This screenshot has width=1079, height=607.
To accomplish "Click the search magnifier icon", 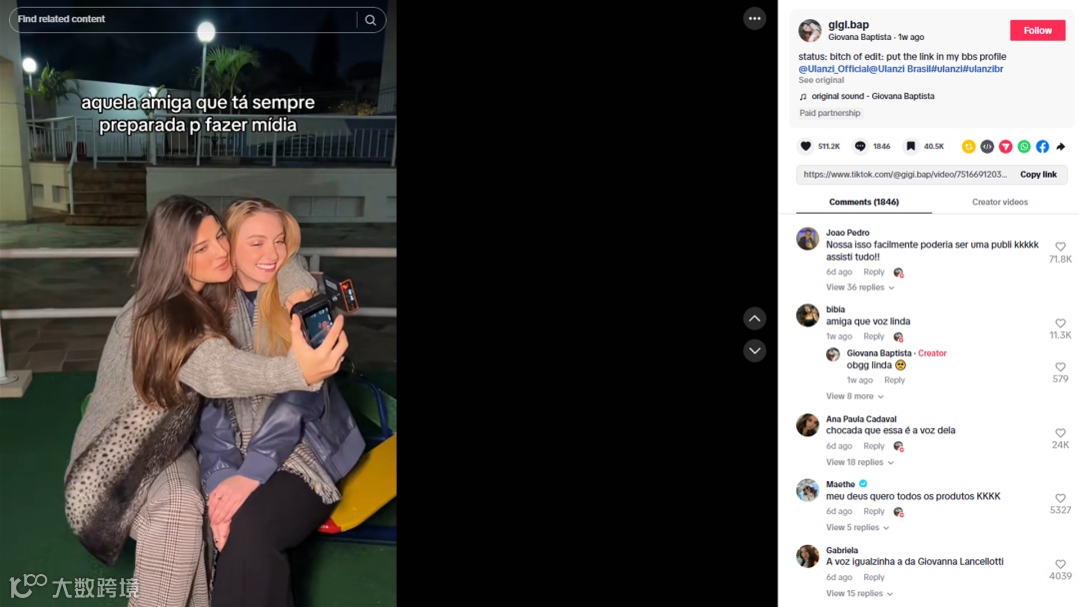I will [371, 20].
